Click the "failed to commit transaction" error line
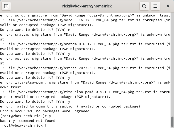 point(70,106)
